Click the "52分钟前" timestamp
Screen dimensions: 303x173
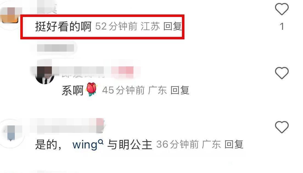point(116,26)
